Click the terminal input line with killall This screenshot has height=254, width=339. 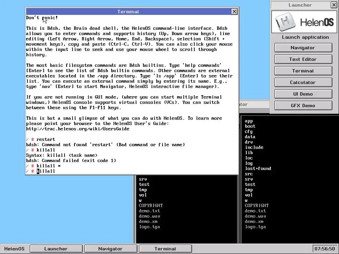pyautogui.click(x=132, y=171)
